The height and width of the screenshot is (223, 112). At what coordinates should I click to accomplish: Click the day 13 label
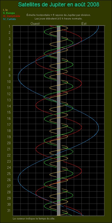tap(9, 99)
